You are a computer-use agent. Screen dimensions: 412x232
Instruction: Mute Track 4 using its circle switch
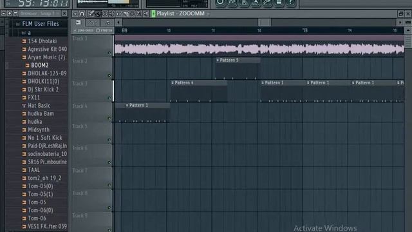[x=109, y=118]
